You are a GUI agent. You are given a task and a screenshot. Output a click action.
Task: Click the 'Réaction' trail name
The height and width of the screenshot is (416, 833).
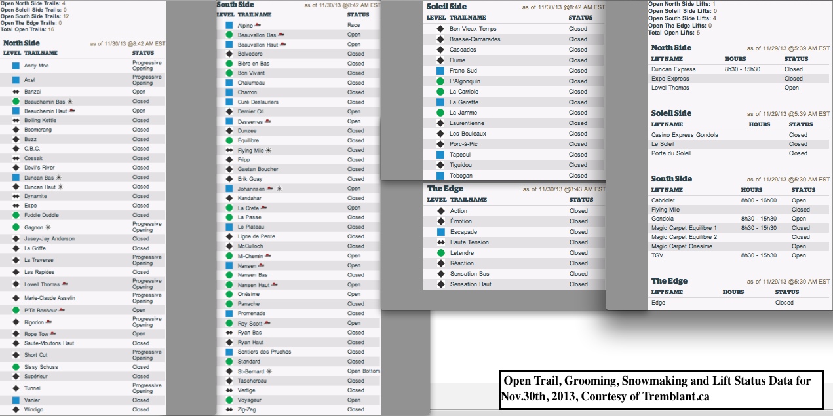point(462,263)
